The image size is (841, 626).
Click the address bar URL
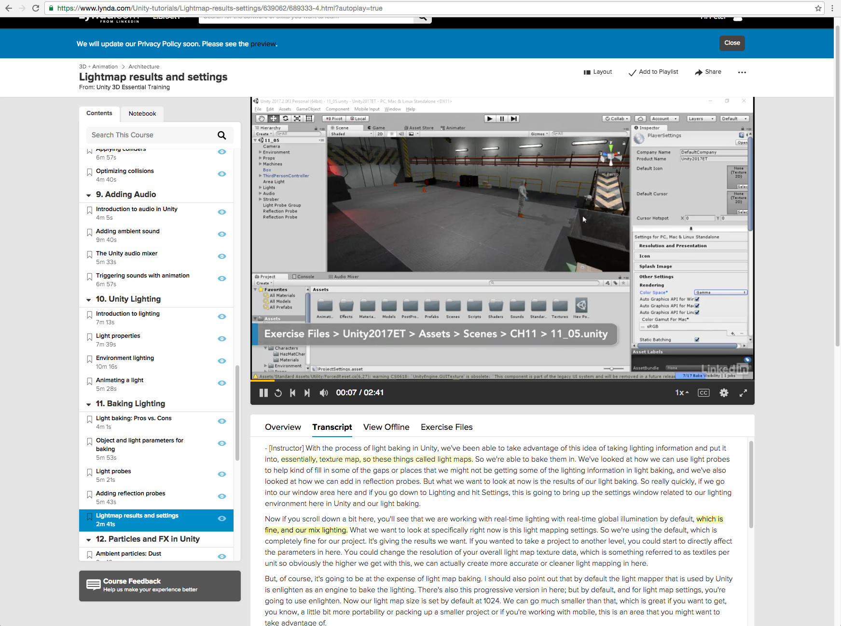click(429, 8)
